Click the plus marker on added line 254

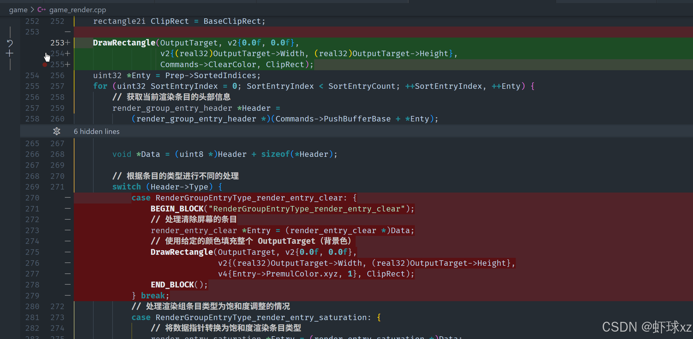[68, 54]
